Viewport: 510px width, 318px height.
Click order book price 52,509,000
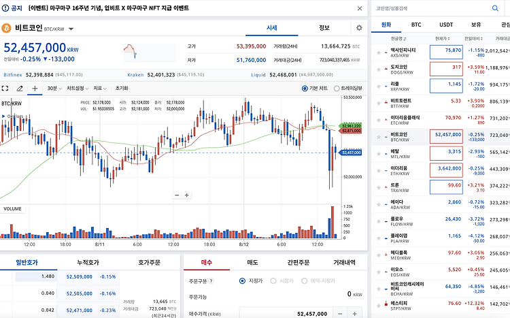click(x=80, y=276)
